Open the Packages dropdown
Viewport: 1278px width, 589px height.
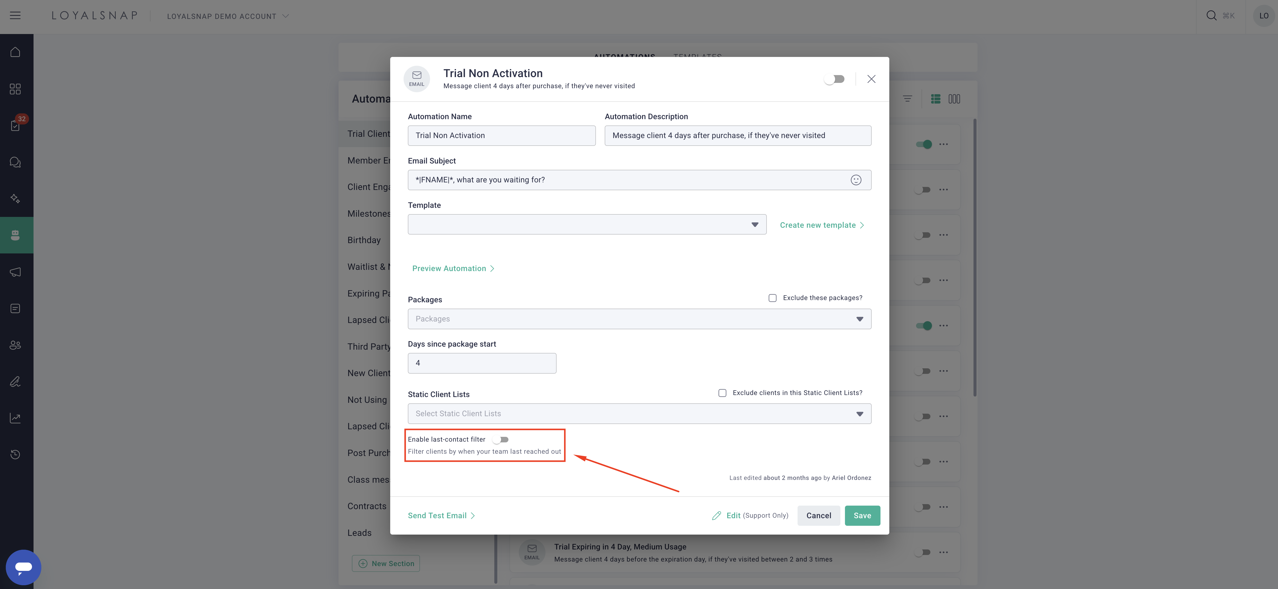(x=640, y=319)
